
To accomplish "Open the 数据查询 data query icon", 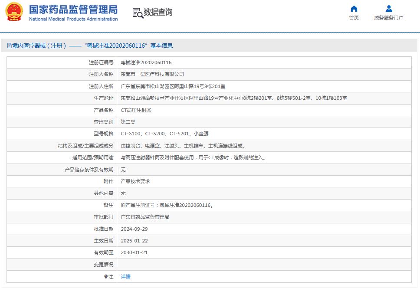I will [138, 12].
